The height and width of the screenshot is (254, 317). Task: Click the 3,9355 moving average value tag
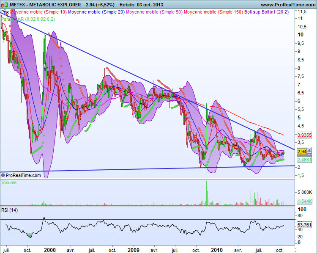click(304, 135)
